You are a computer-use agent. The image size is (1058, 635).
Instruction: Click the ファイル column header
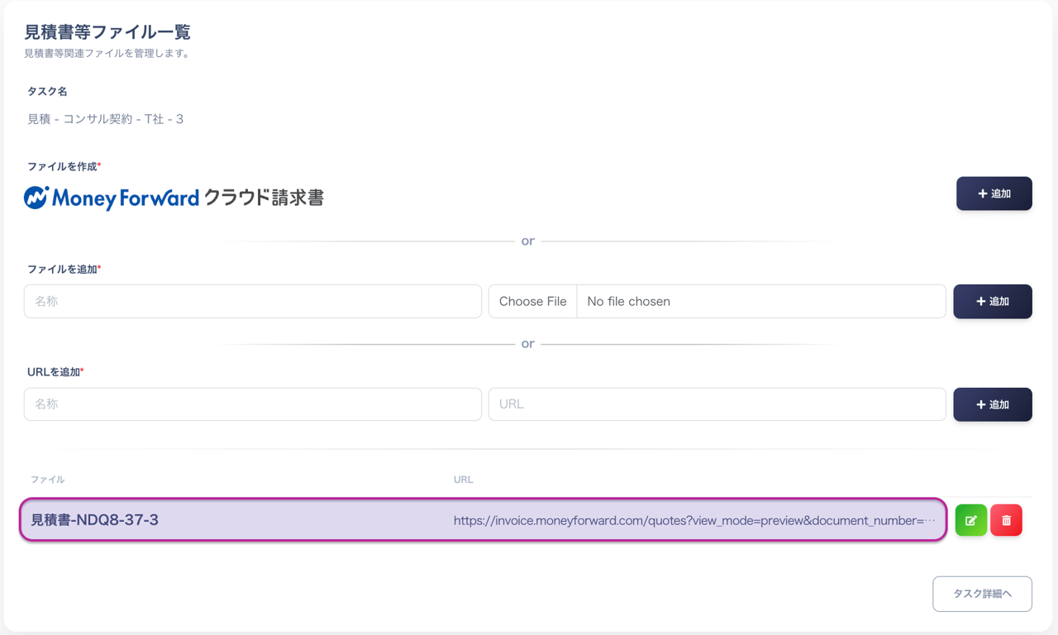[48, 480]
